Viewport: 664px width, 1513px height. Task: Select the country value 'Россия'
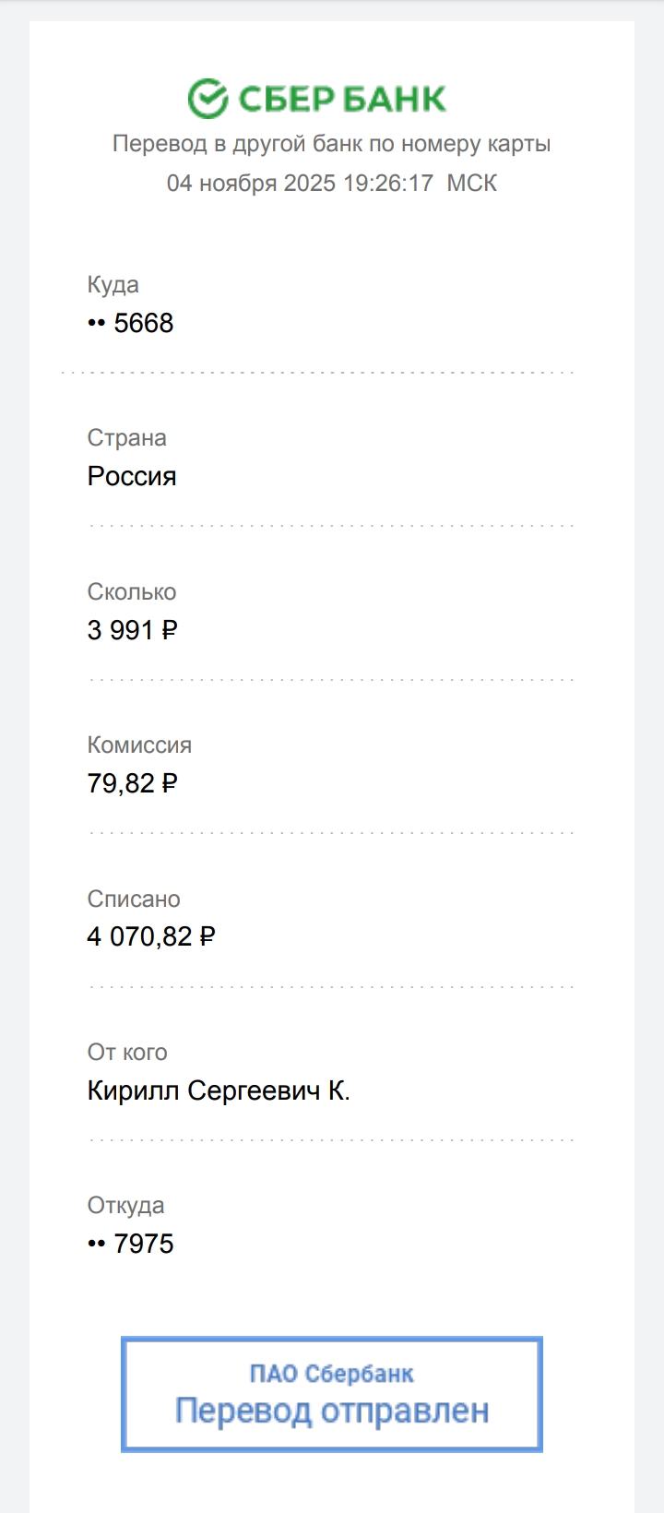[132, 476]
